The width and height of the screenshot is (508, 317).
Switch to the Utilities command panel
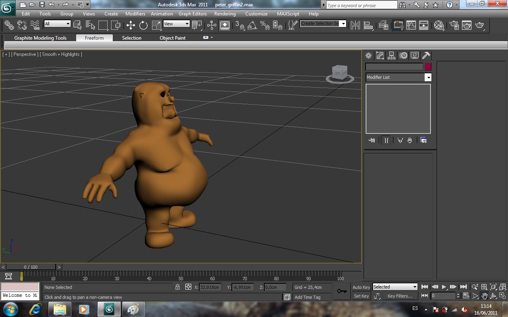point(426,55)
